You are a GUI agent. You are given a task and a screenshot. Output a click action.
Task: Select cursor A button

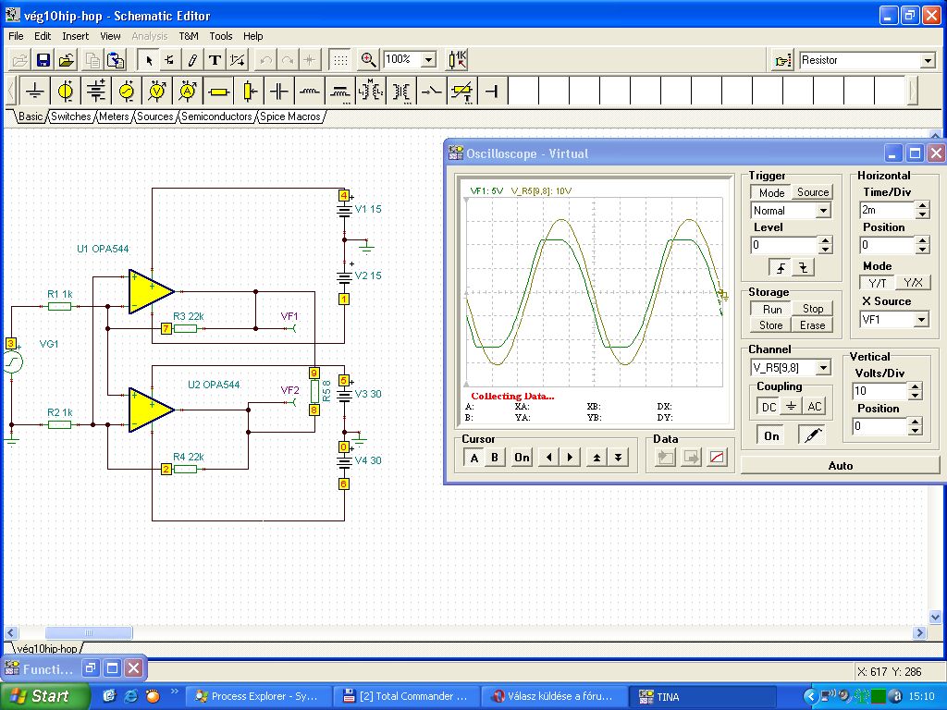(474, 458)
